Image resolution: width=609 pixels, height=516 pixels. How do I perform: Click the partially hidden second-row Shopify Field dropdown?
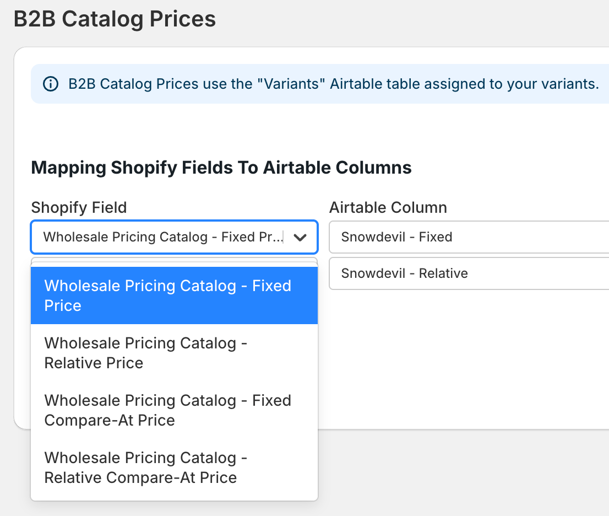click(174, 261)
